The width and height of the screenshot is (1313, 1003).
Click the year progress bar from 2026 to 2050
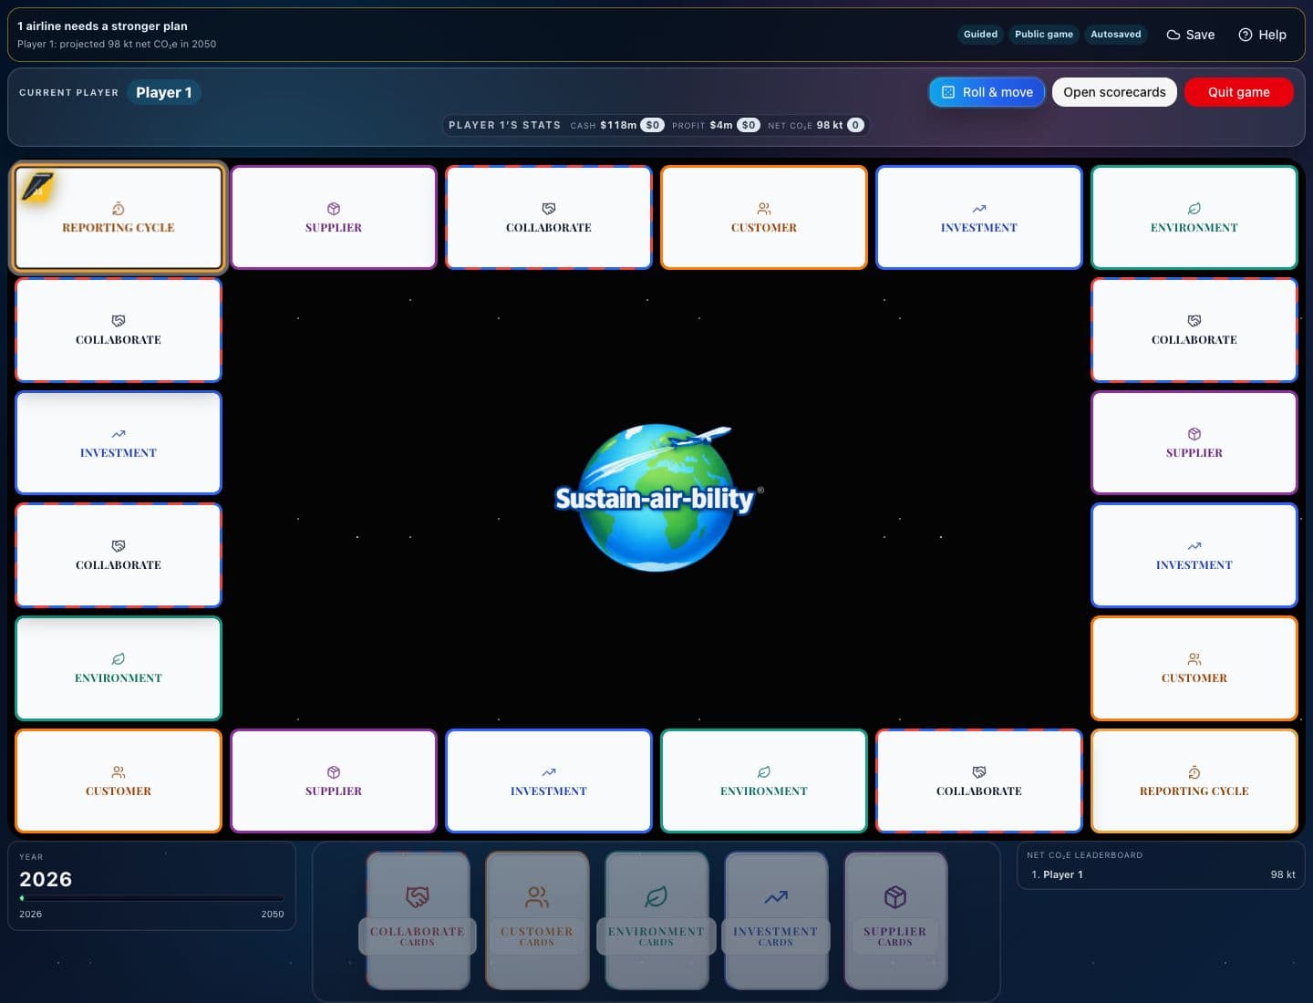click(151, 898)
